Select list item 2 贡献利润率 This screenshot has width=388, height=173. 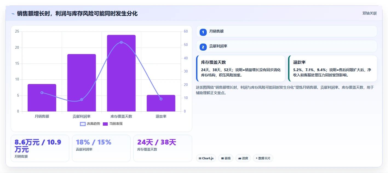click(x=287, y=46)
